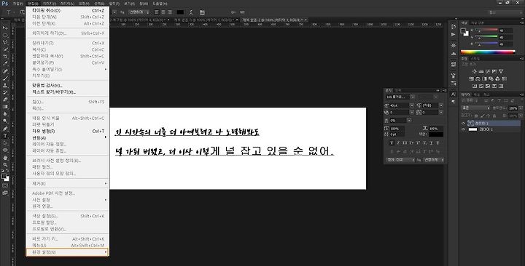The height and width of the screenshot is (266, 525).
Task: Open font family dropdown in Character panel
Action: click(x=413, y=97)
